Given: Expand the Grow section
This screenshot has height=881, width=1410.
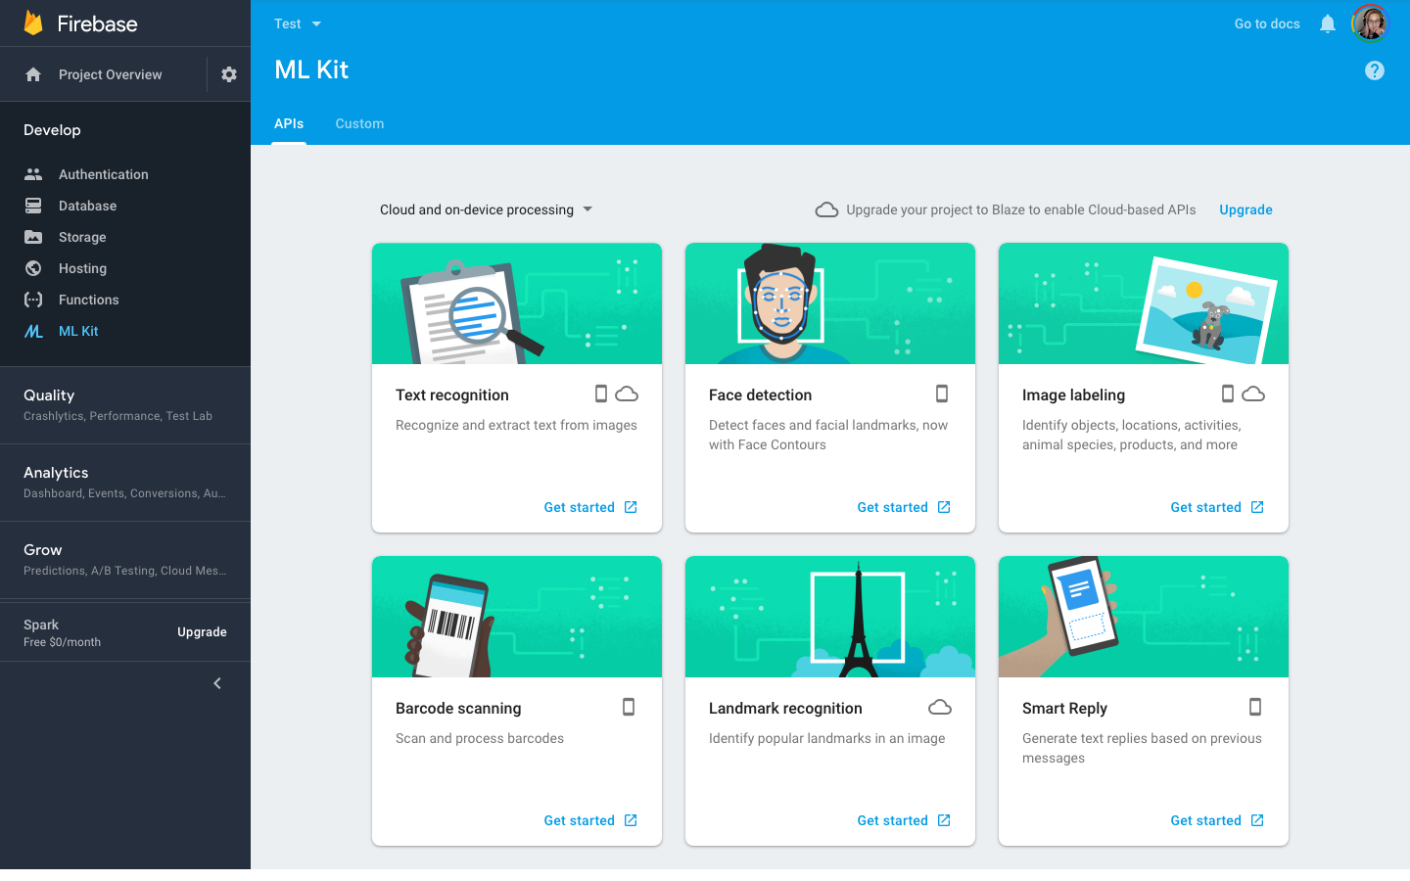Looking at the screenshot, I should (x=125, y=560).
